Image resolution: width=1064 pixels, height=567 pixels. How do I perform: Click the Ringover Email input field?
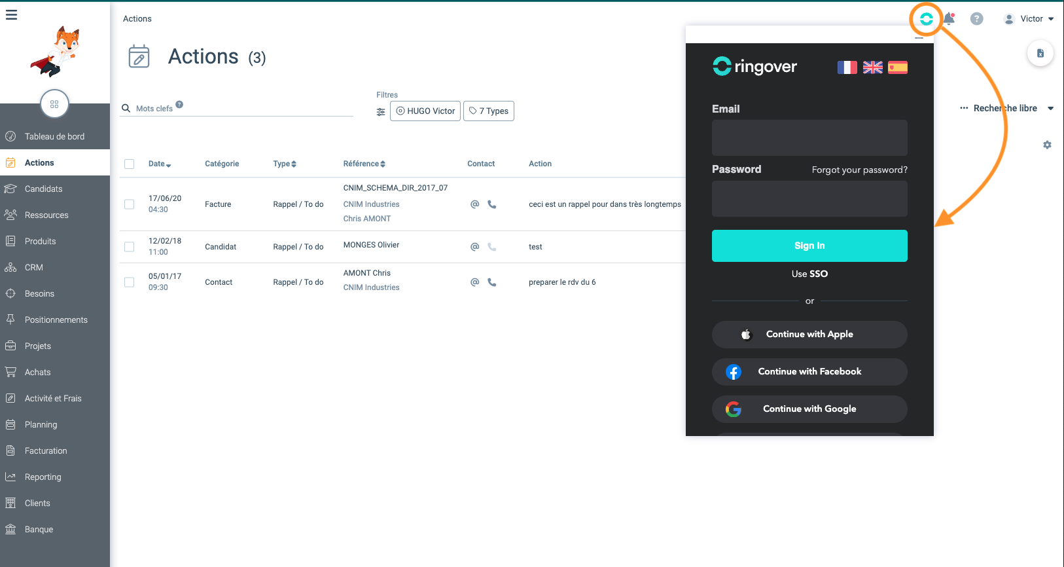coord(809,137)
